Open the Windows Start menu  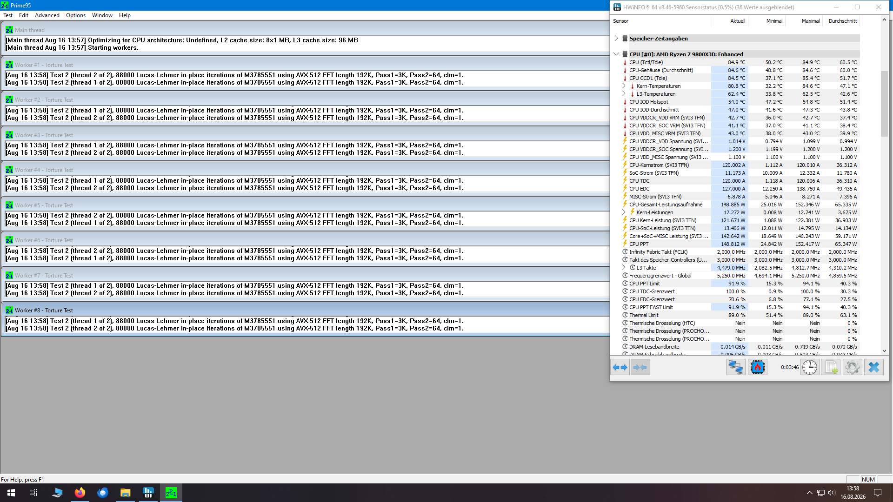(x=11, y=493)
